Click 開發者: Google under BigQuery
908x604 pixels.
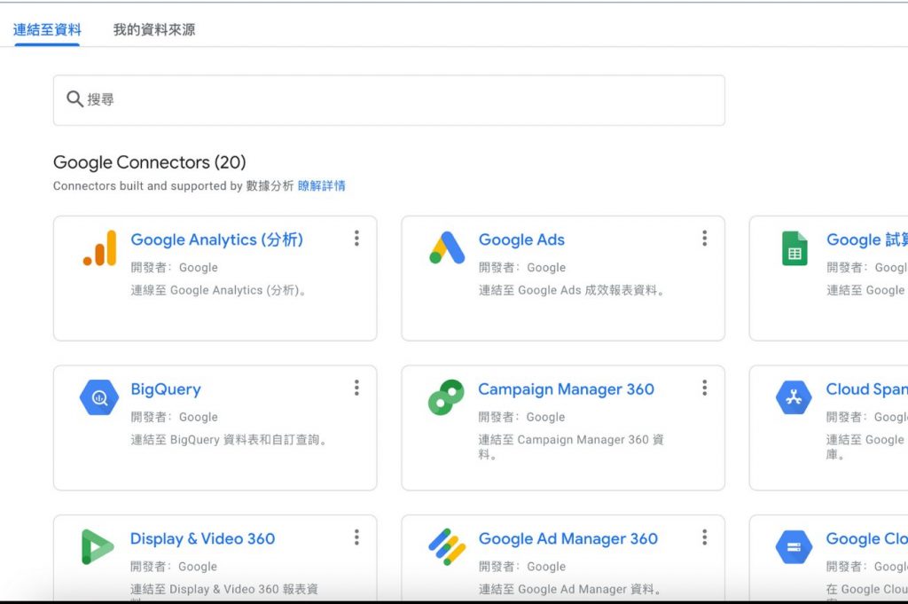point(175,417)
